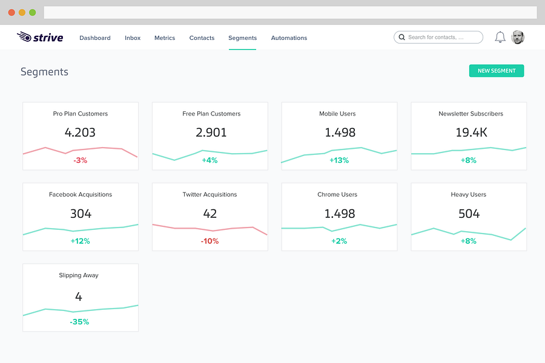Open the Contacts tab
This screenshot has width=545, height=363.
tap(202, 38)
